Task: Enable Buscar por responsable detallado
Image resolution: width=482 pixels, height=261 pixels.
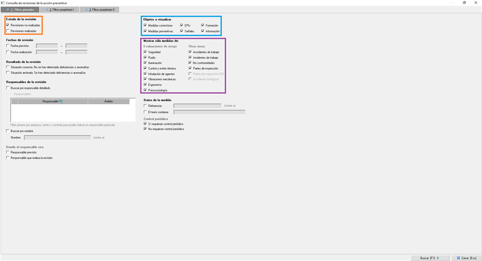Action: pyautogui.click(x=8, y=88)
